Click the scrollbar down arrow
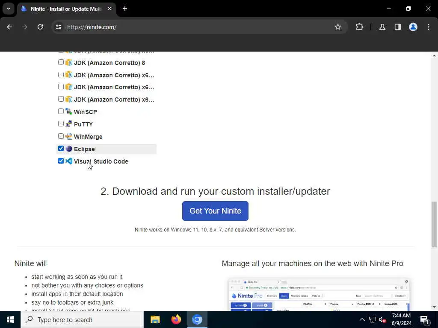This screenshot has height=328, width=438. (x=434, y=307)
